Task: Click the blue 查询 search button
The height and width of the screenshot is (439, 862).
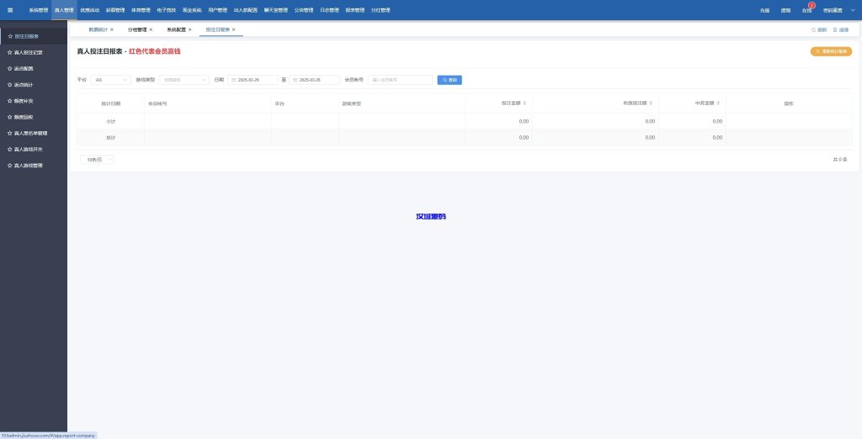Action: pyautogui.click(x=450, y=80)
